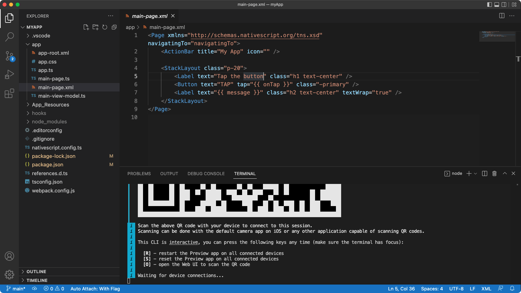Open the Search view in activity bar
521x293 pixels.
point(9,37)
